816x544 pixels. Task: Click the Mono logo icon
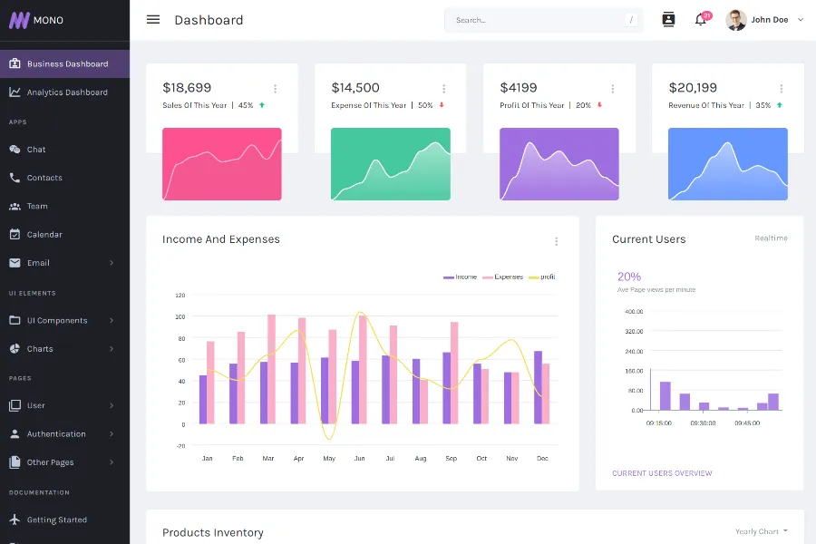coord(19,20)
